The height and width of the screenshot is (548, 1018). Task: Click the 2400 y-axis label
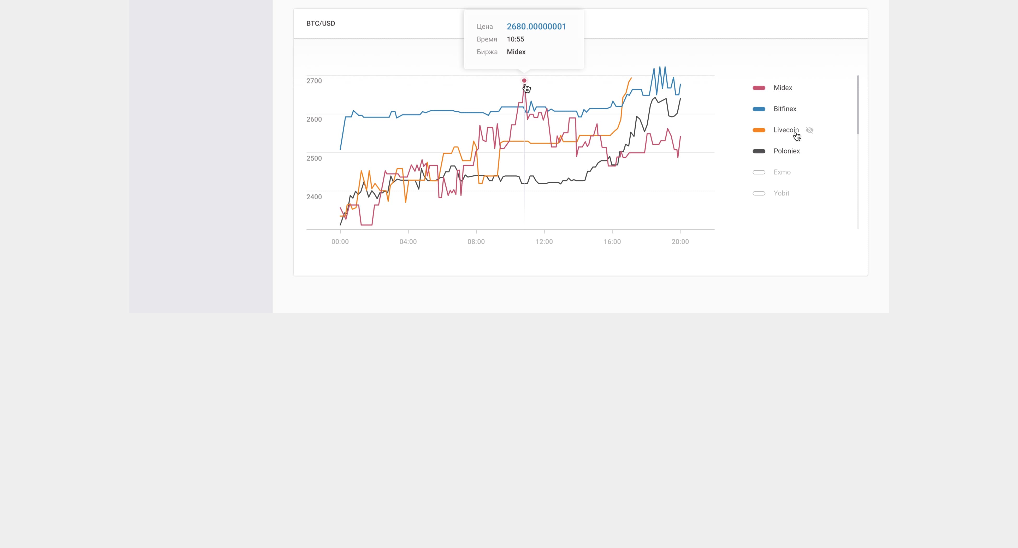314,197
